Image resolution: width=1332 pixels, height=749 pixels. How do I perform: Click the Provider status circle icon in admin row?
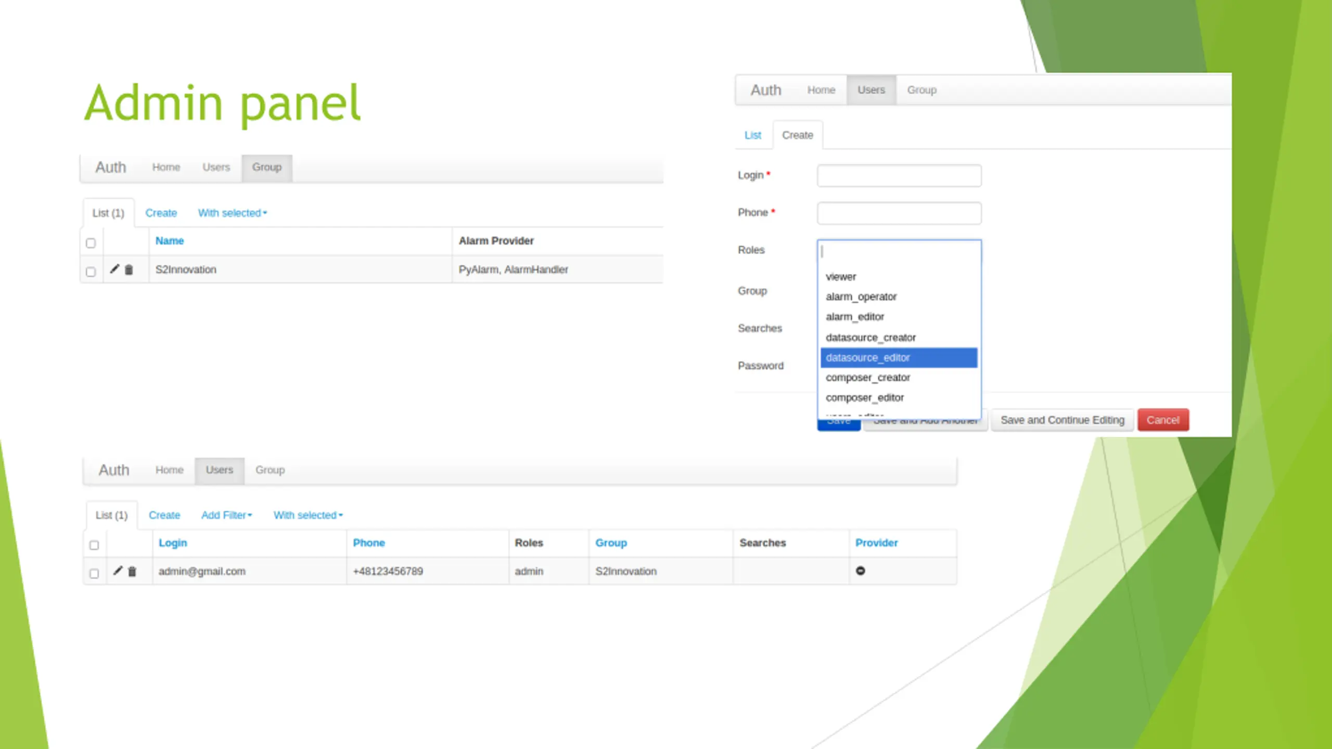tap(861, 571)
